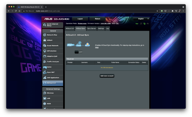192x117 pixels.
Task: Open Chrome profile avatar
Action: 180,11
